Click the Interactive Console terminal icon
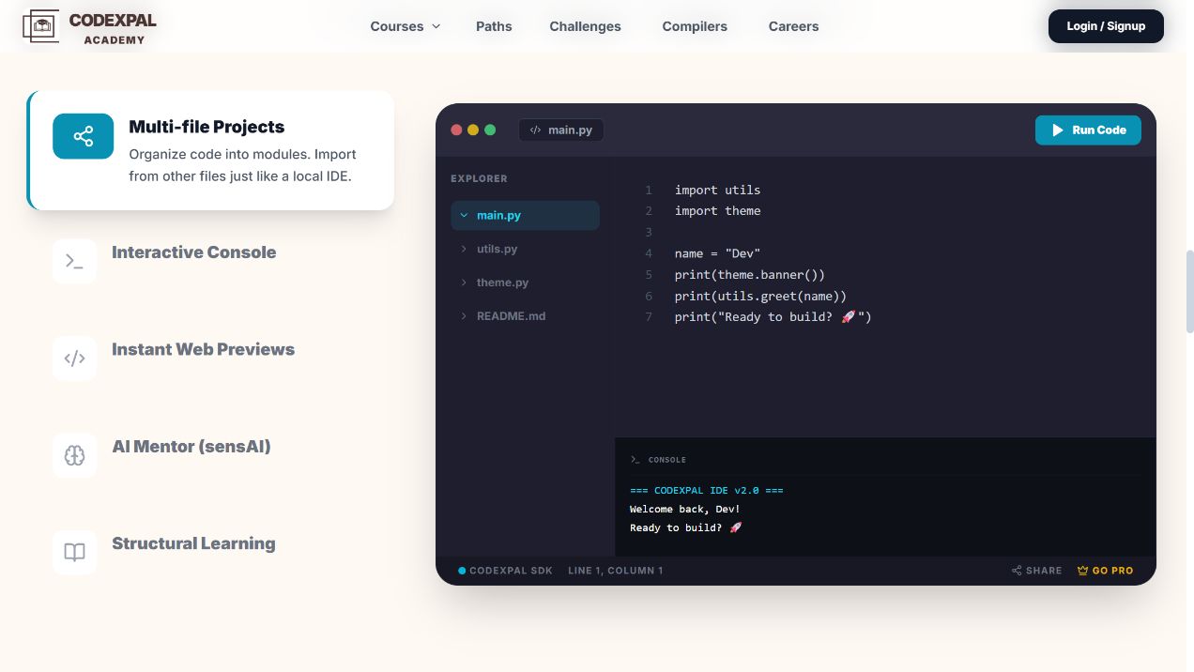 pos(75,261)
